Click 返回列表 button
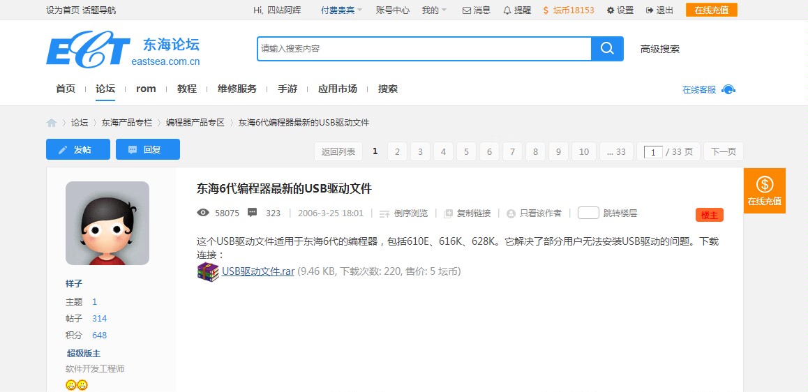Screen dimensions: 808x392 (338, 151)
